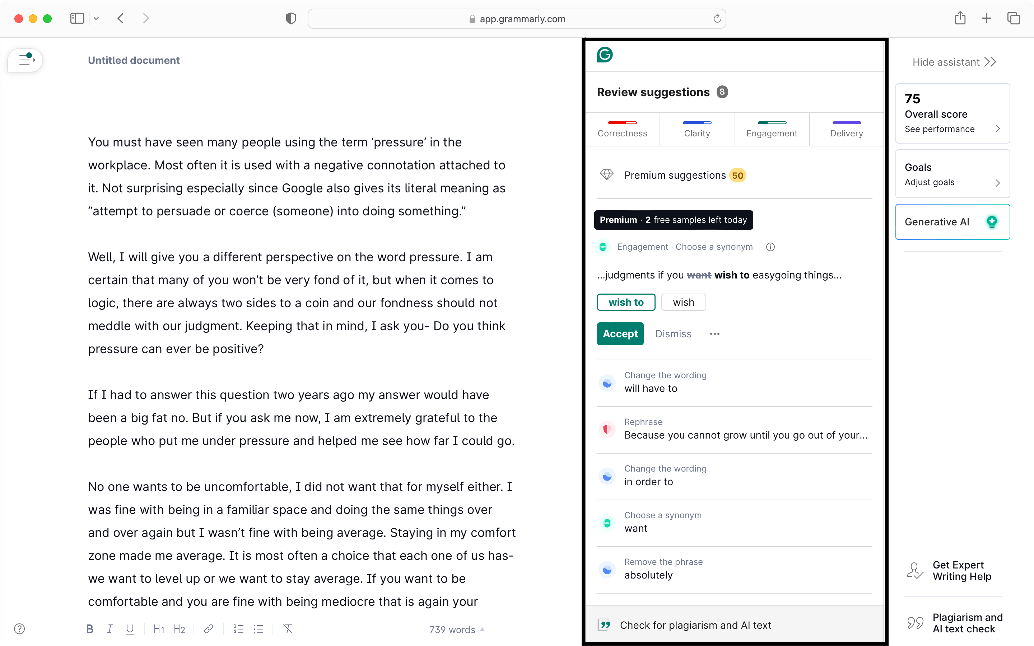
Task: Click the Correctness tab in review panel
Action: [x=622, y=129]
